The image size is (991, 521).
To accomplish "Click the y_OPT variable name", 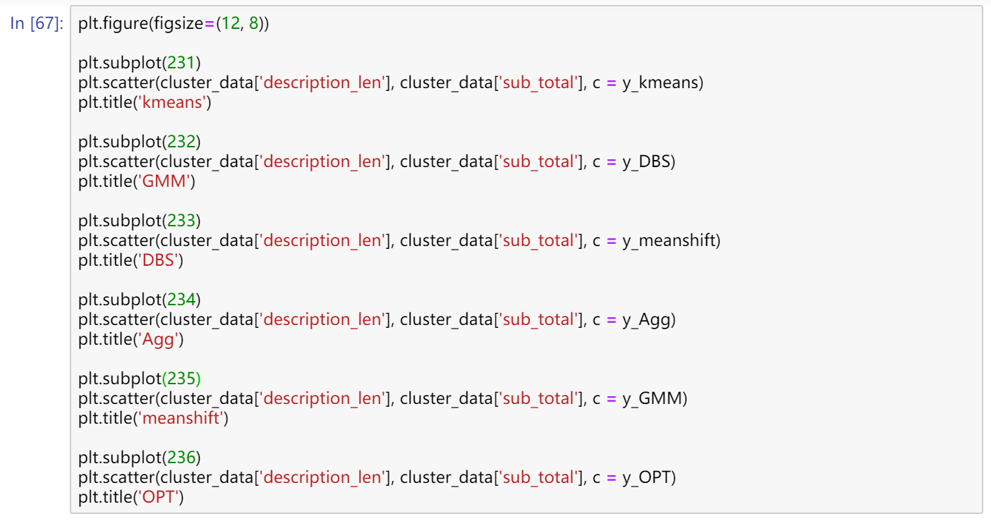I will (646, 478).
